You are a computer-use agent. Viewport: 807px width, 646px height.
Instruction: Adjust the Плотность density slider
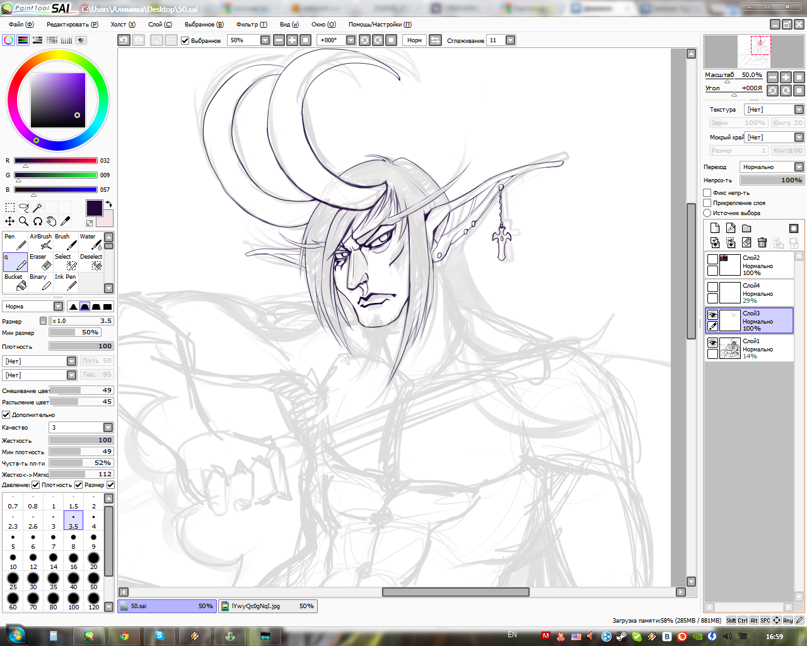(x=81, y=346)
